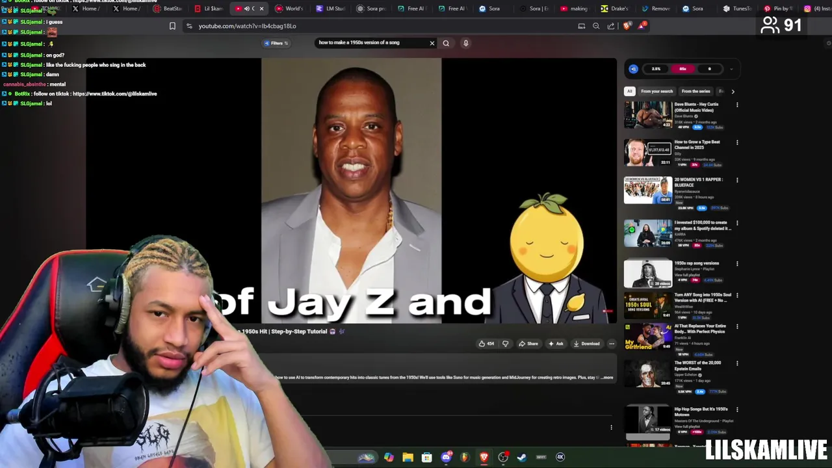Viewport: 832px width, 468px height.
Task: Open the menu for the '20 WOMEN VS 1 RAPPER' video
Action: click(x=736, y=180)
